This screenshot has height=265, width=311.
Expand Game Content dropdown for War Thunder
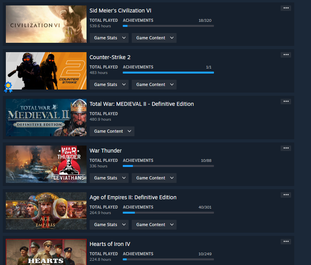tap(154, 178)
